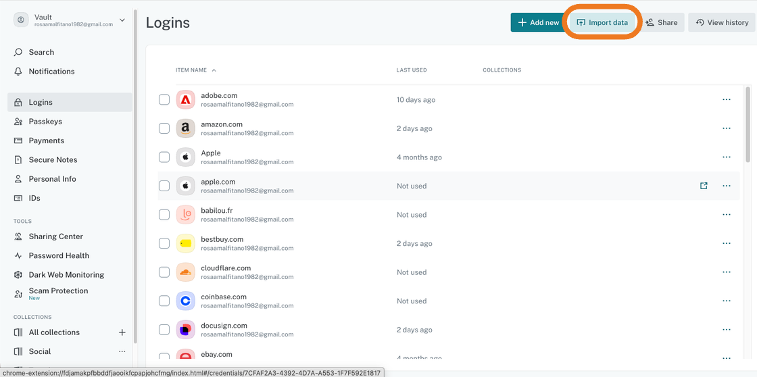Image resolution: width=757 pixels, height=377 pixels.
Task: Open more options for apple.com row
Action: [727, 186]
